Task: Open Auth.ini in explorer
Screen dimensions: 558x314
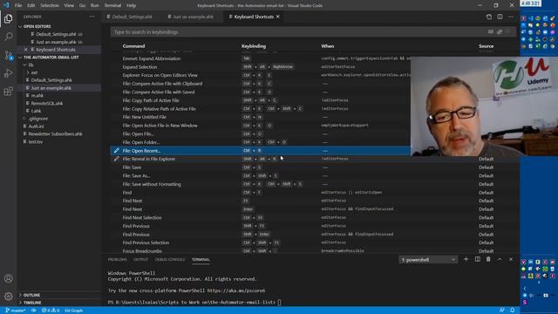Action: 36,126
